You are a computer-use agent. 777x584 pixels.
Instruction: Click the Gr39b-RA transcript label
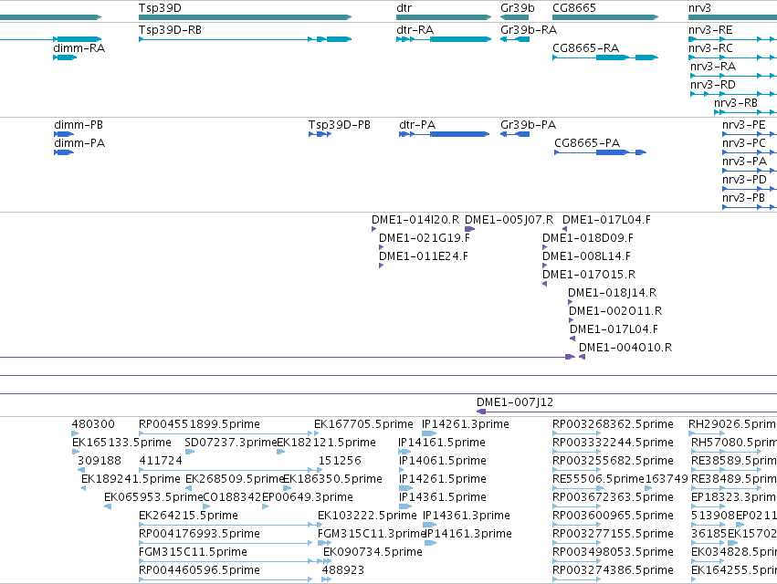click(529, 30)
